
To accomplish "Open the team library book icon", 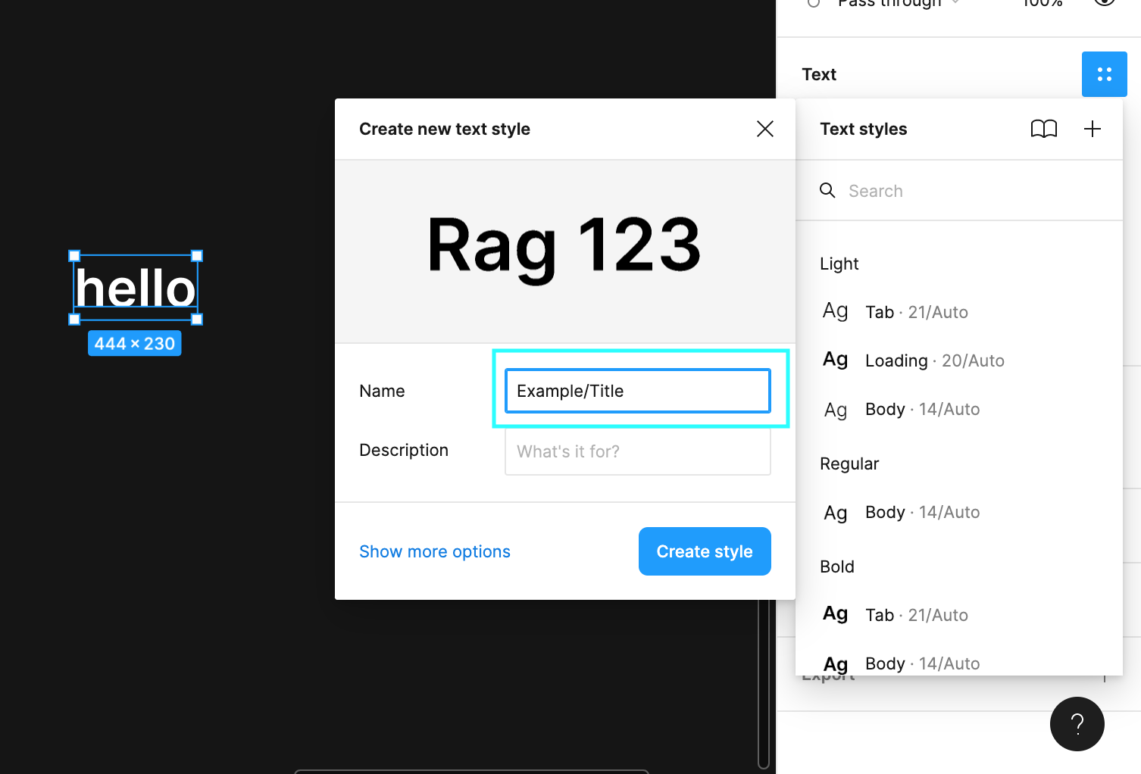I will click(x=1043, y=129).
